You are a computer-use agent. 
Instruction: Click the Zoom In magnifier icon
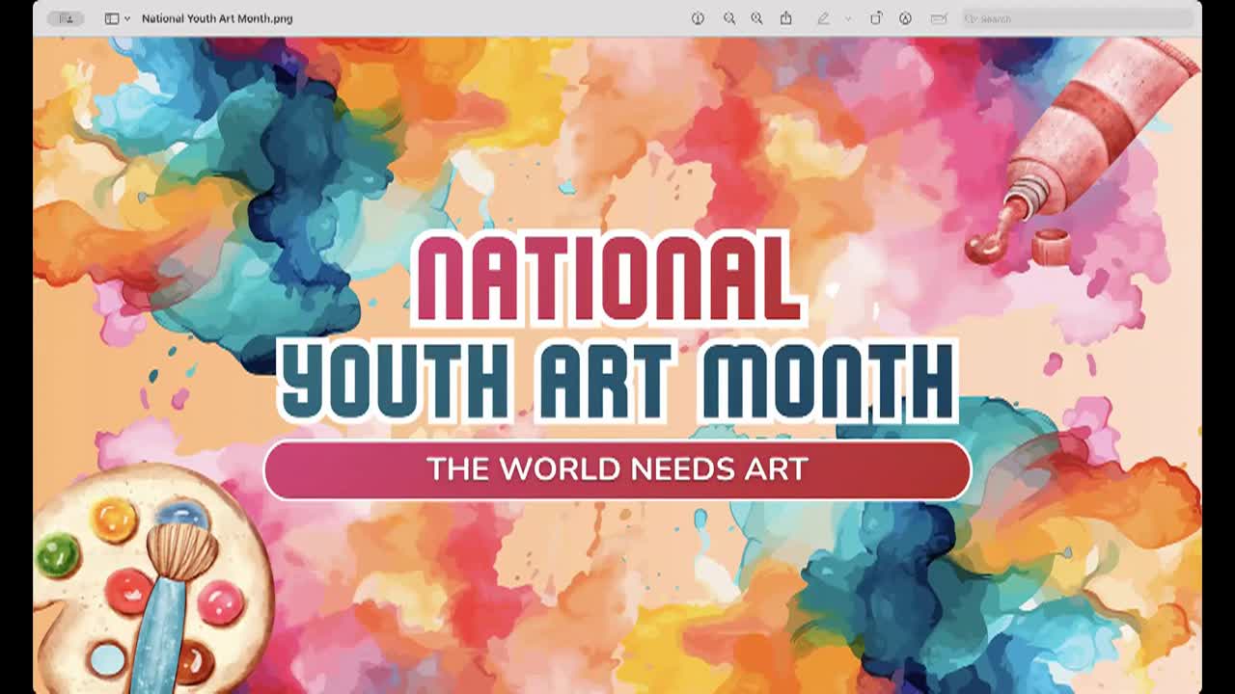[x=757, y=18]
